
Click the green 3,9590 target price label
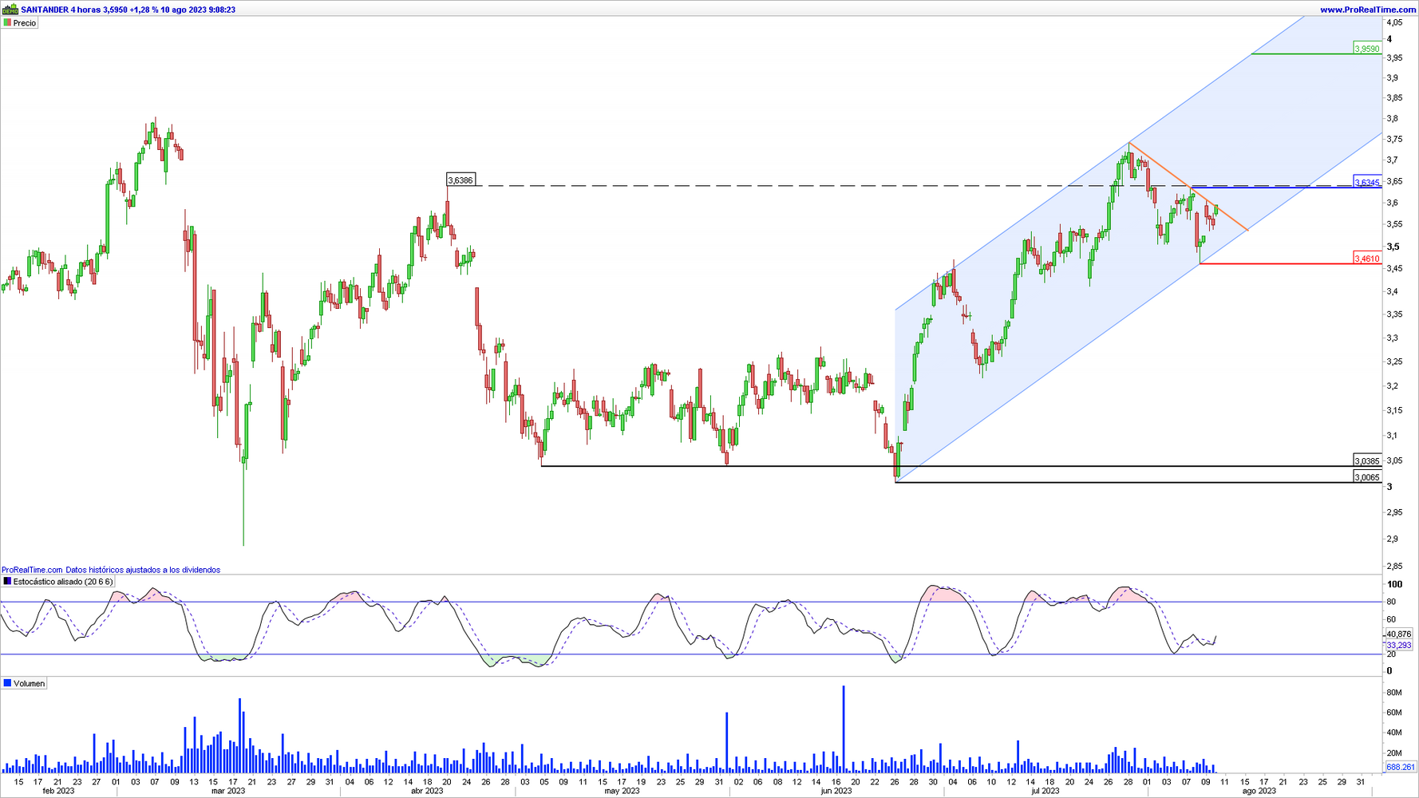pos(1367,49)
